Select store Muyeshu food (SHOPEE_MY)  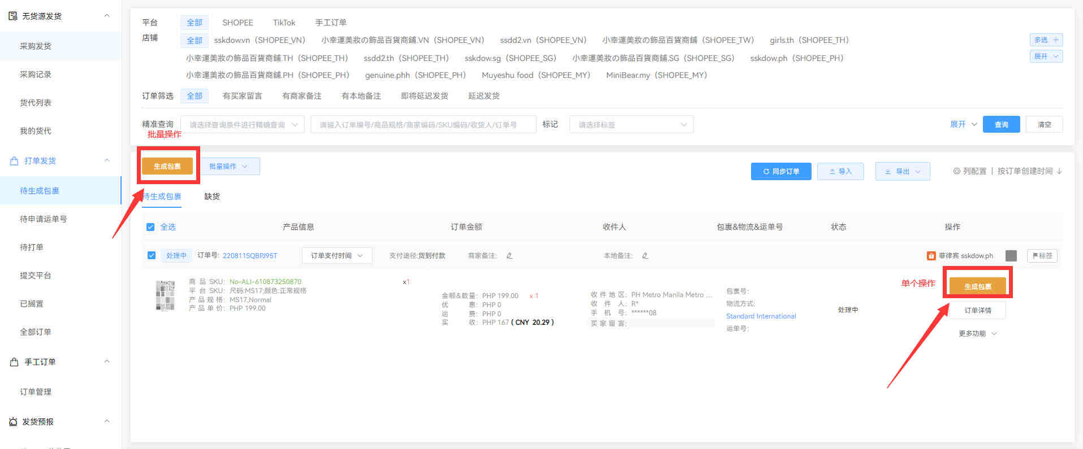536,75
